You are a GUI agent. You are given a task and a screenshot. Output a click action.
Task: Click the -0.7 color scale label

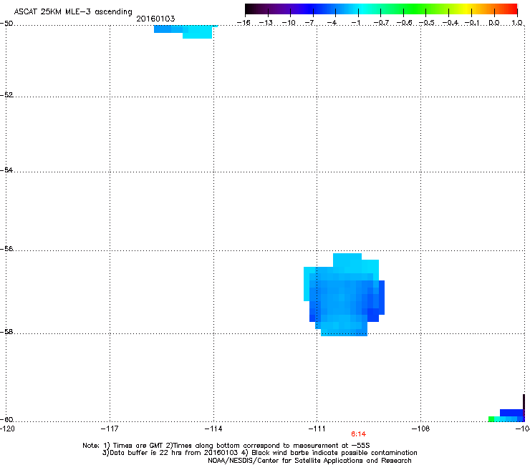pyautogui.click(x=381, y=23)
